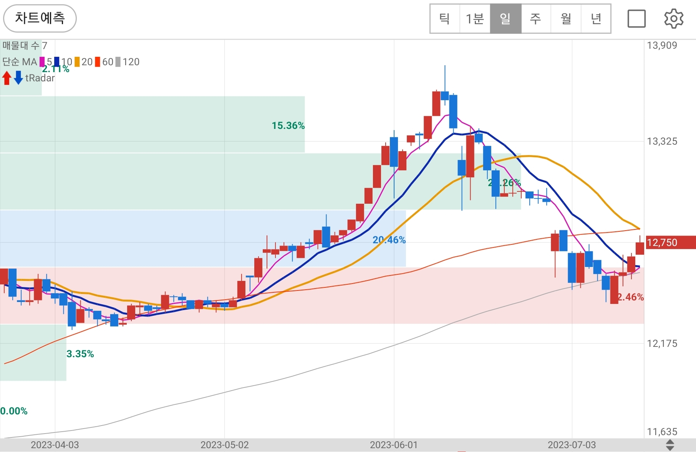This screenshot has height=452, width=696.
Task: Click the current price tag 12,750
Action: [671, 242]
